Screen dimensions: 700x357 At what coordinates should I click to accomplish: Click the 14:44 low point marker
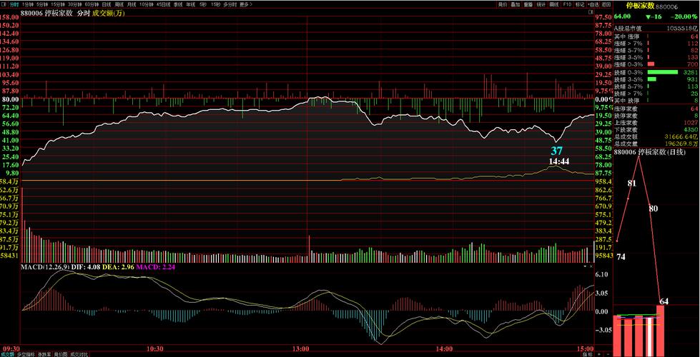[x=558, y=162]
